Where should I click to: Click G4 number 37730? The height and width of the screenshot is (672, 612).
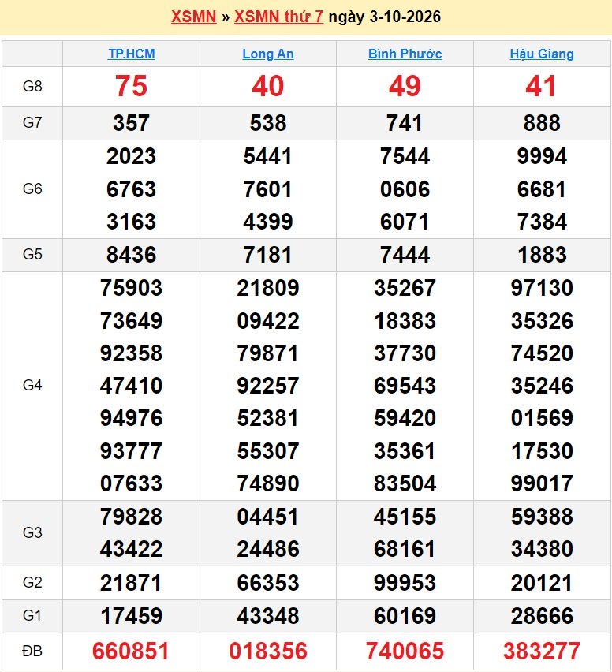(x=405, y=353)
